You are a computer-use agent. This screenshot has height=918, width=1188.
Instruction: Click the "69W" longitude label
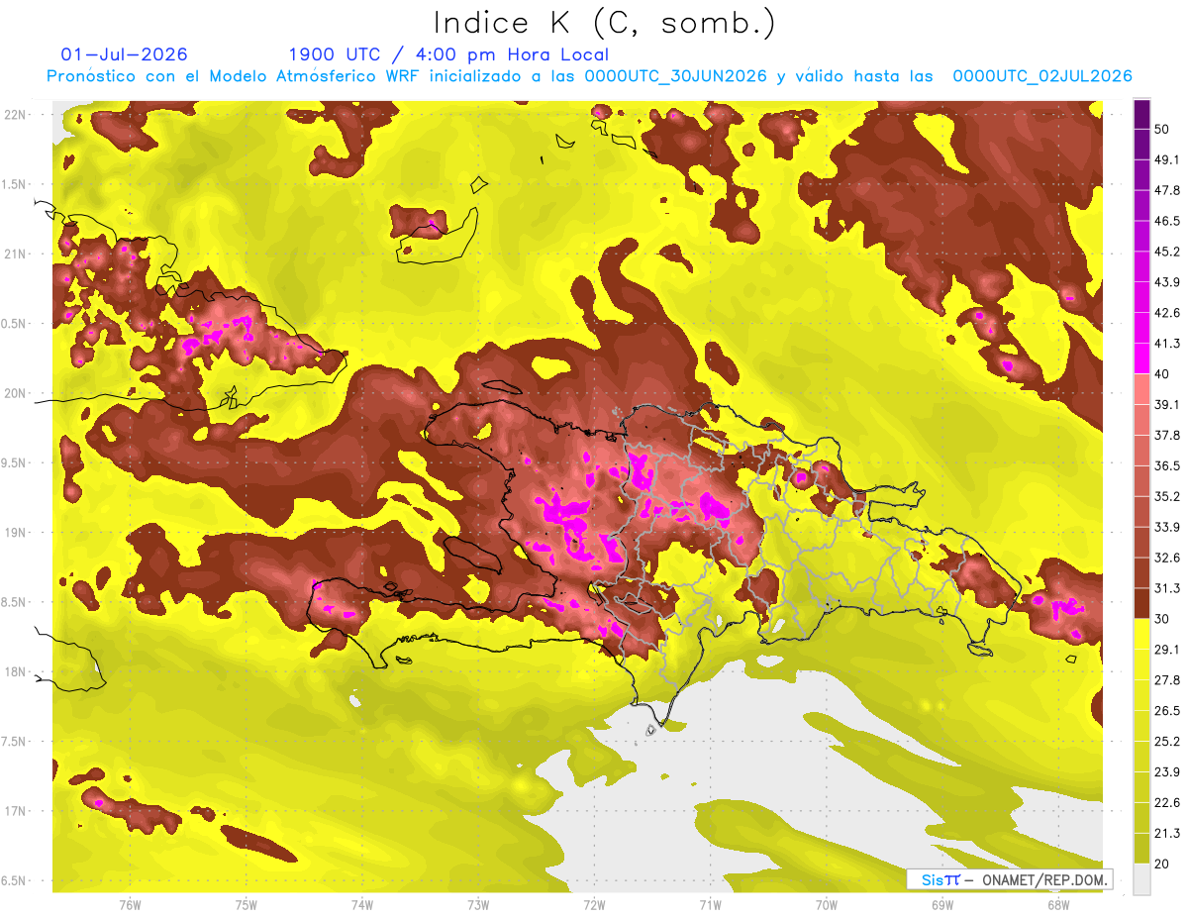[941, 905]
